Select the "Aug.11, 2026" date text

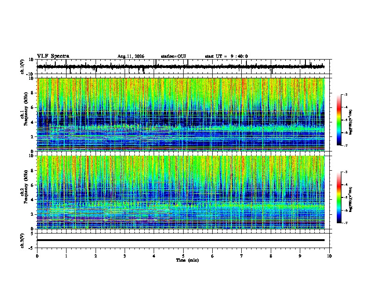[x=131, y=56]
